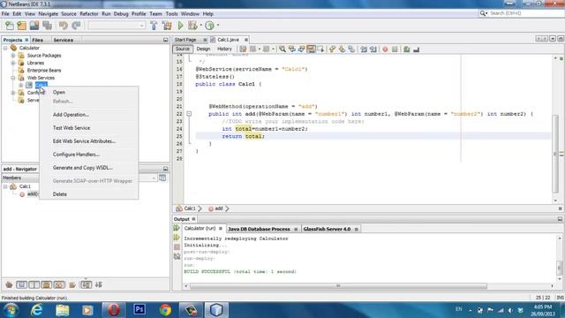565x318 pixels.
Task: Open the Debug Project dropdown arrow
Action: point(200,26)
